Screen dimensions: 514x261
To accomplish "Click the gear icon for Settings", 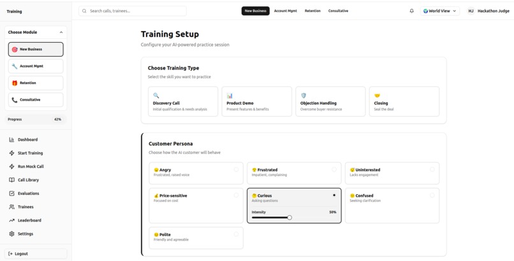I will [x=12, y=234].
